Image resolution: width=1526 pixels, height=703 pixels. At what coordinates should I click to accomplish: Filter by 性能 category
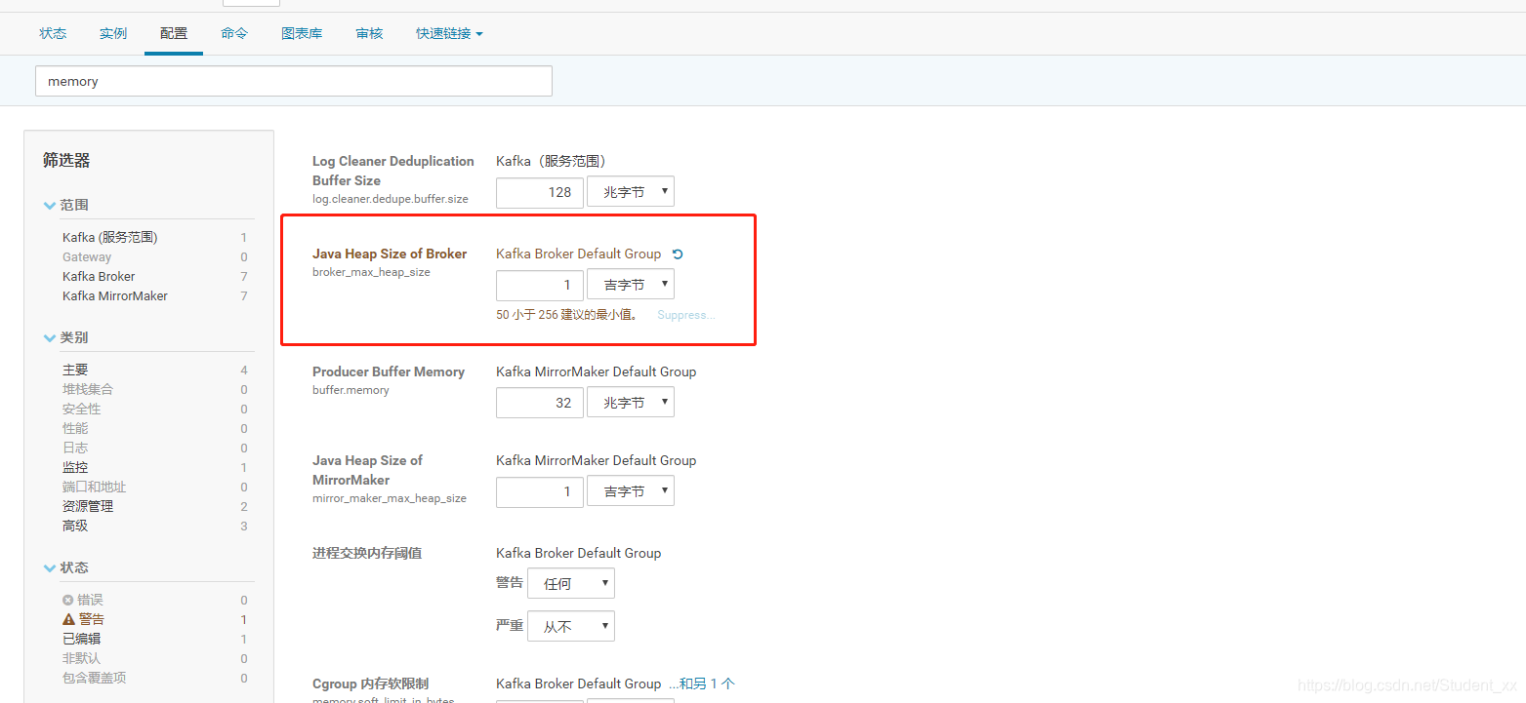tap(75, 428)
